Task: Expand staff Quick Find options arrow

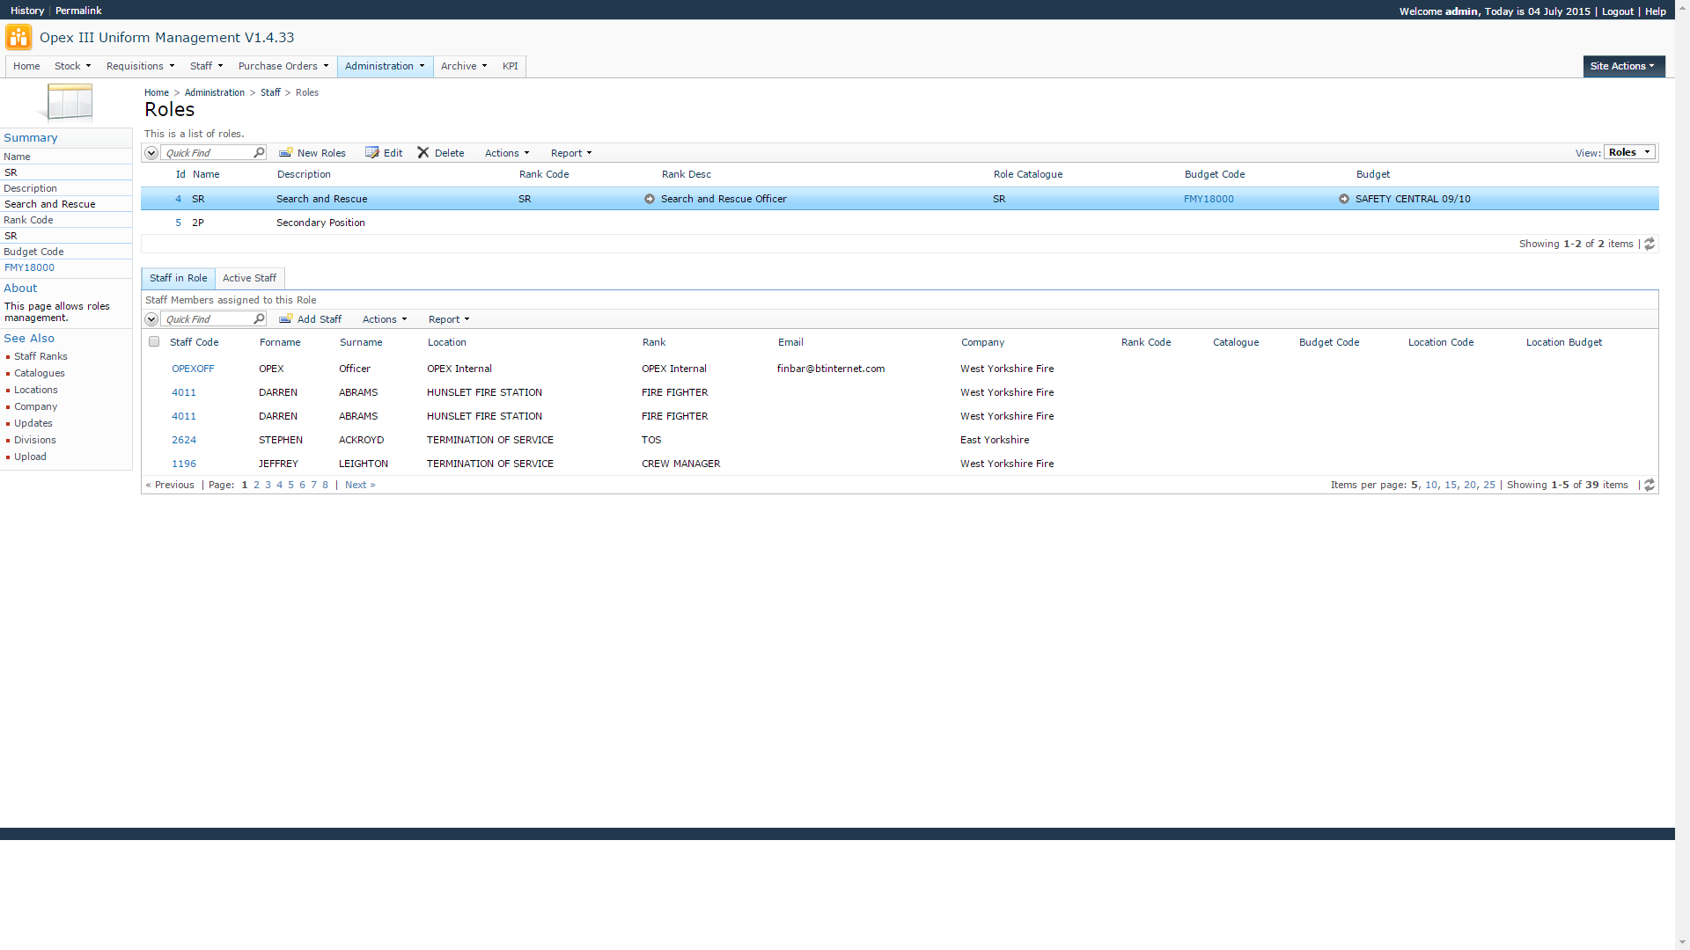Action: pos(151,319)
